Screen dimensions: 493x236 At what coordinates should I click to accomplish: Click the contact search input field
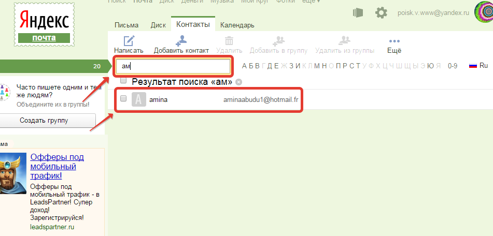coord(173,66)
